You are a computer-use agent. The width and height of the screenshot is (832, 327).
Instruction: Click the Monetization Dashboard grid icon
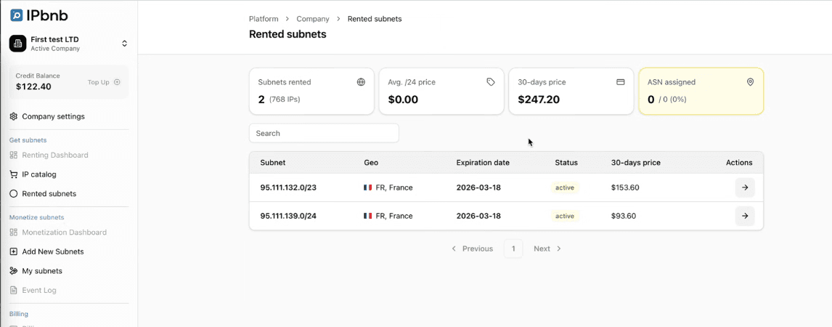click(14, 233)
